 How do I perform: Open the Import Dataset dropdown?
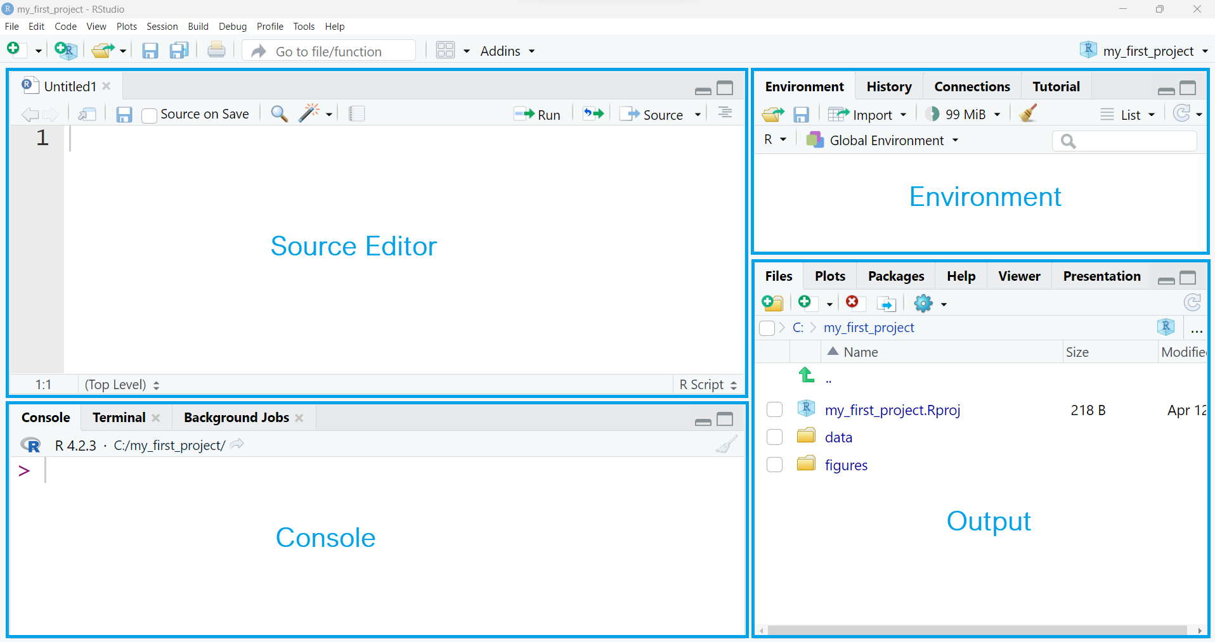click(867, 114)
